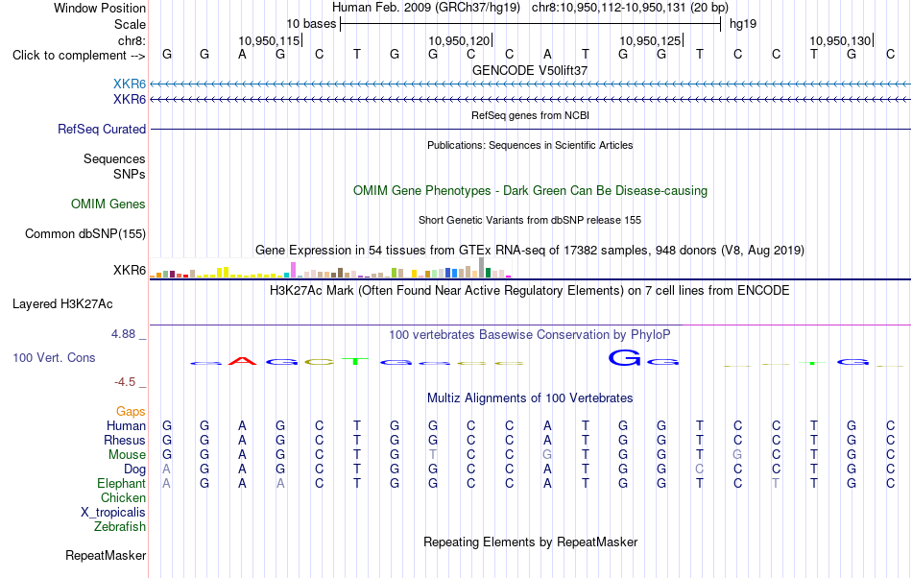The width and height of the screenshot is (912, 578).
Task: Click the chr8:10,950,112-10,950,131 (20 bp) position text
Action: 630,8
